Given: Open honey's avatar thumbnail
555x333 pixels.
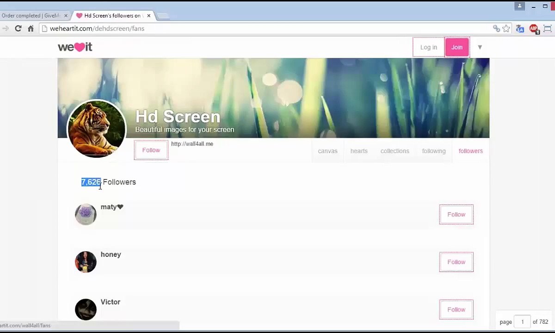Looking at the screenshot, I should click(x=86, y=262).
